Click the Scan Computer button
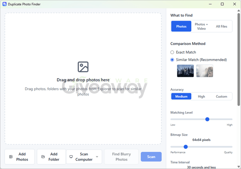 pyautogui.click(x=84, y=157)
